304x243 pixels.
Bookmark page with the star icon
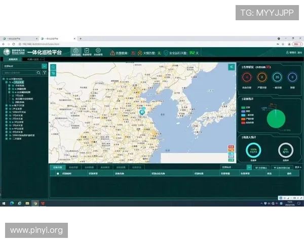tap(283, 44)
